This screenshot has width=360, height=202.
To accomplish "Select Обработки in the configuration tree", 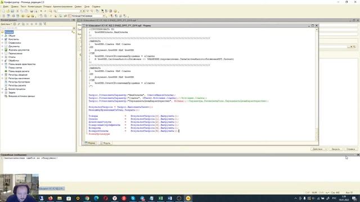I will coord(13,61).
